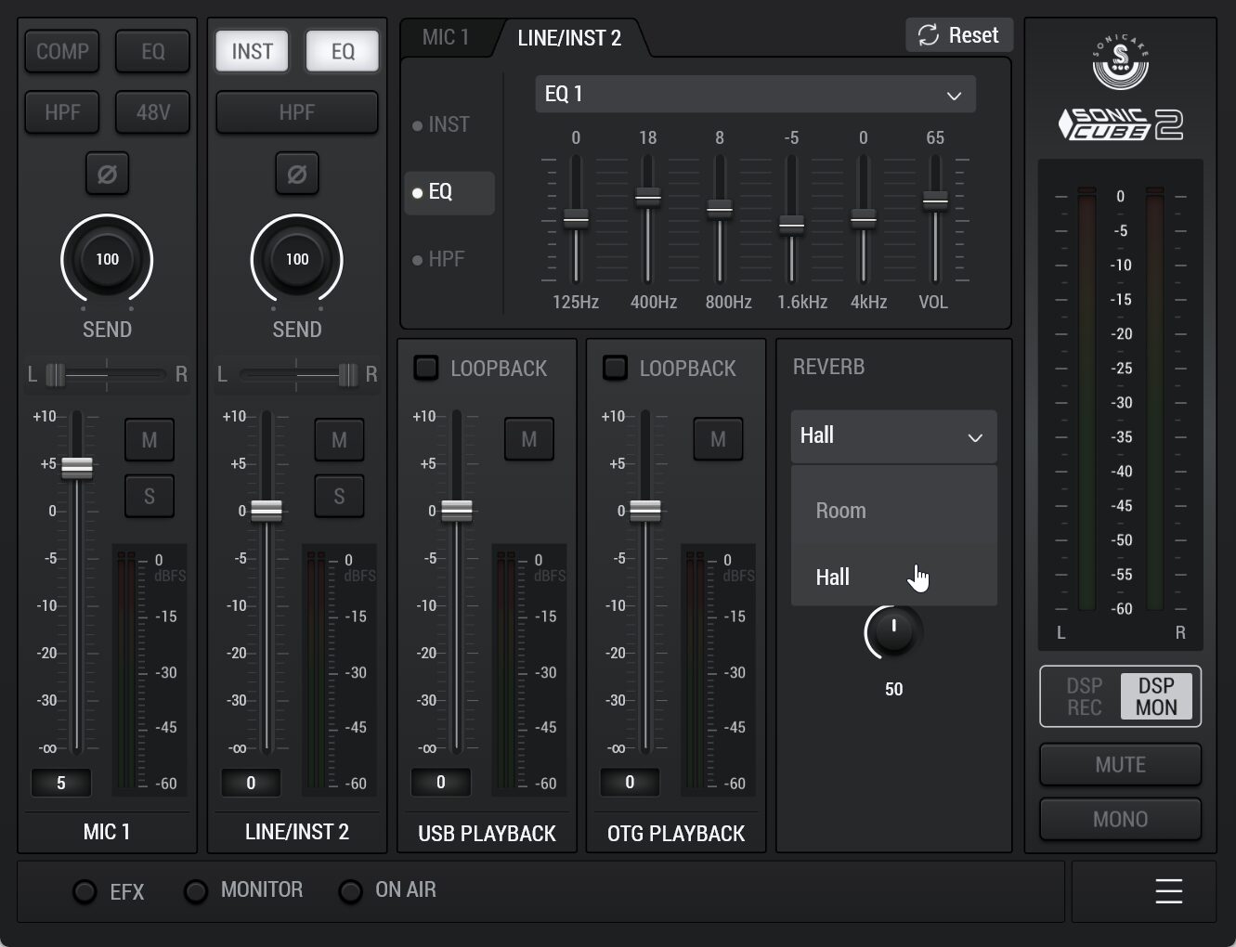
Task: Open the EQ 1 preset dropdown
Action: pos(755,95)
